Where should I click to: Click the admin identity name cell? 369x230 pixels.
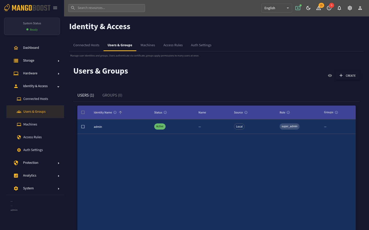tap(98, 127)
